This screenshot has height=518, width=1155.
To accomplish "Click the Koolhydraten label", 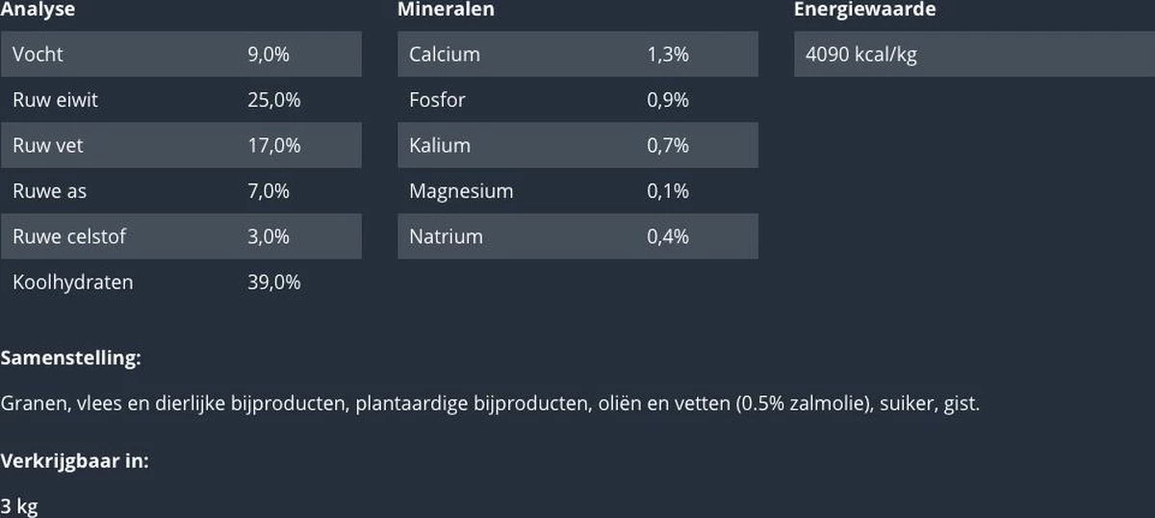I will coord(73,283).
